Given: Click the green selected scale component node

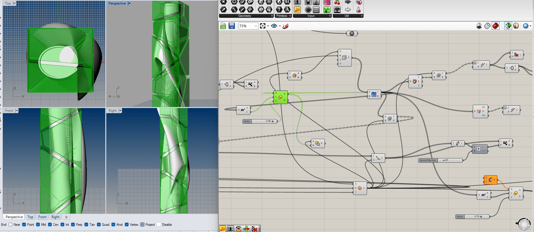Looking at the screenshot, I should click(280, 97).
